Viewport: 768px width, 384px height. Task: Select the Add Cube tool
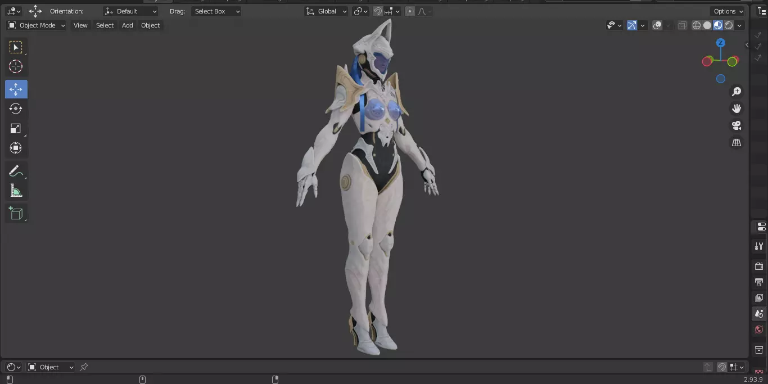[x=16, y=213]
